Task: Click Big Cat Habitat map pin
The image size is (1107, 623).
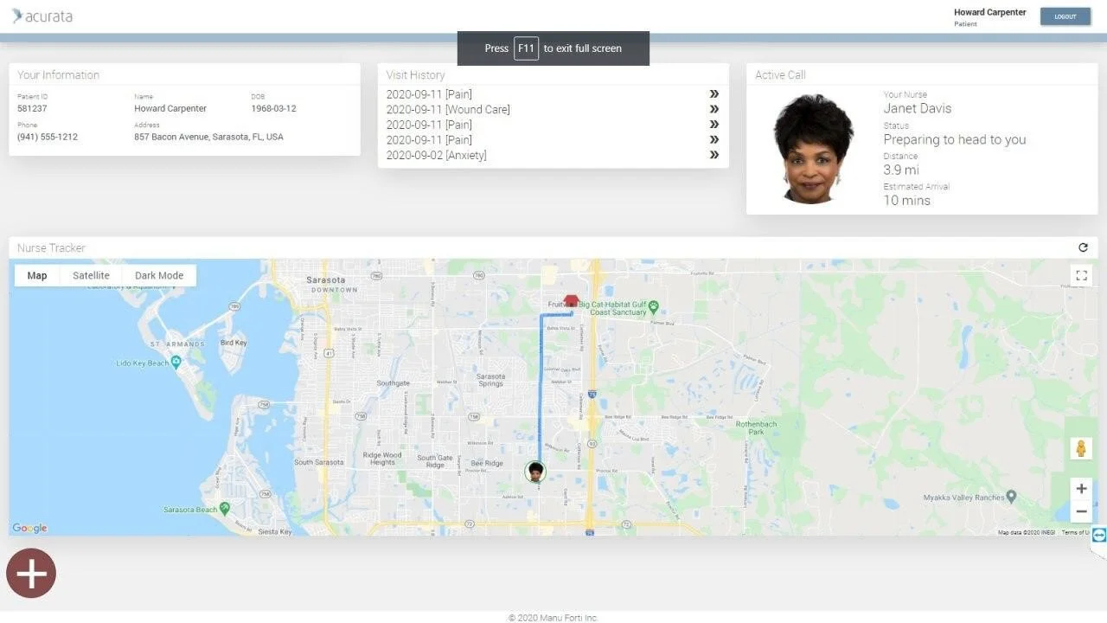Action: click(x=654, y=305)
